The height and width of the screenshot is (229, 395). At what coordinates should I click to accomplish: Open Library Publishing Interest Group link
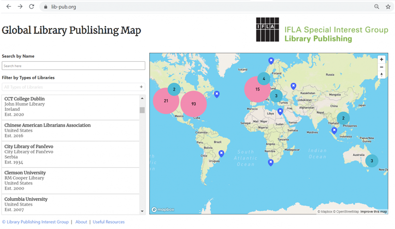[x=35, y=222]
